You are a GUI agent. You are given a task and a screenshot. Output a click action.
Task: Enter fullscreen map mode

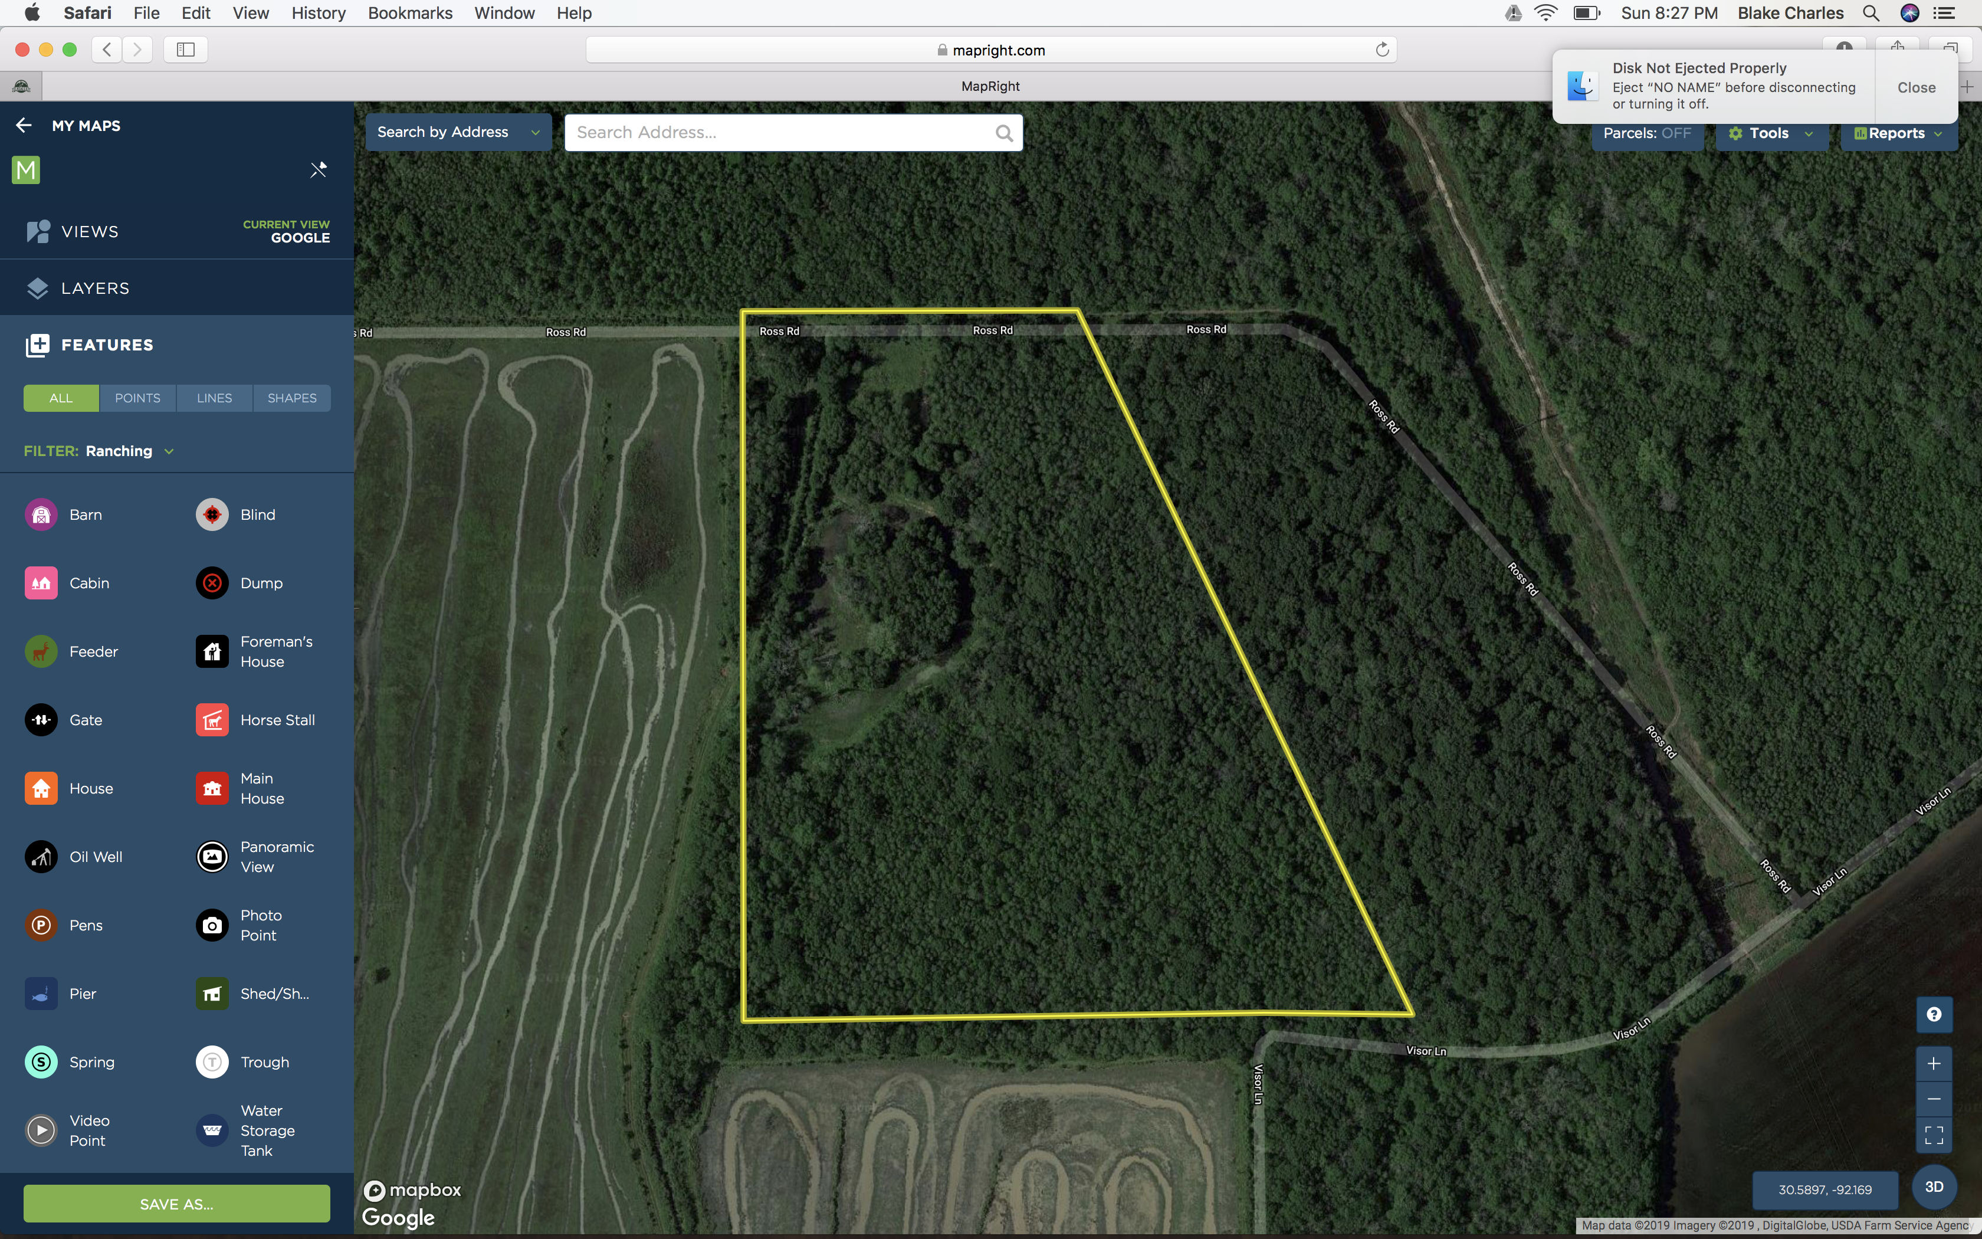coord(1934,1135)
